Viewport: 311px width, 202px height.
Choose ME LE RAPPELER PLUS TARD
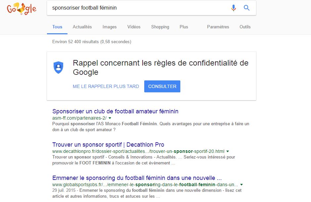pyautogui.click(x=106, y=86)
